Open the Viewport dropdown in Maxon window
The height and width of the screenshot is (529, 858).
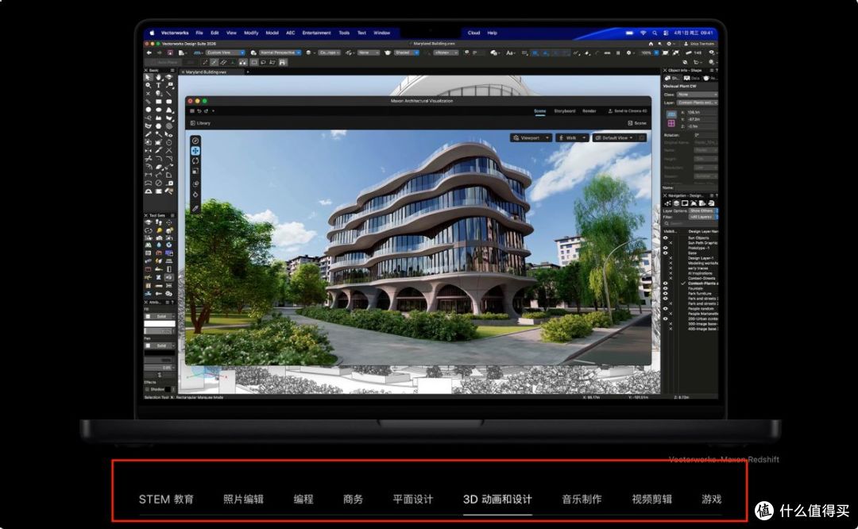click(530, 138)
